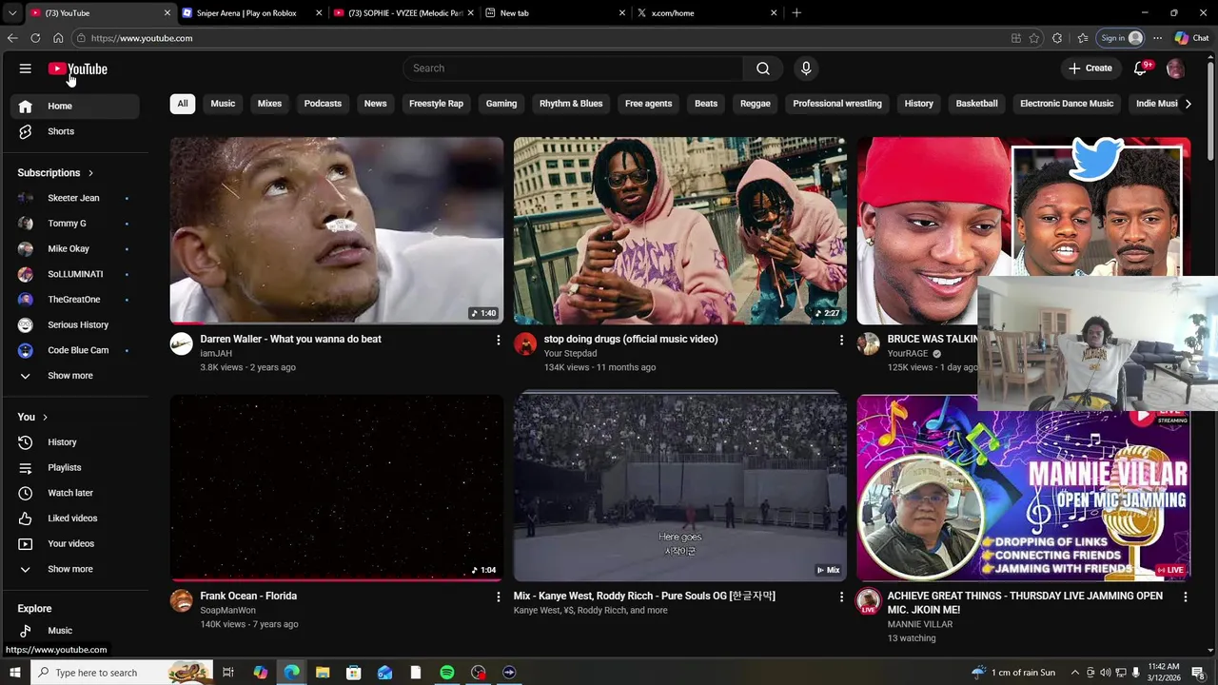Select the Gaming category chip

click(x=501, y=104)
